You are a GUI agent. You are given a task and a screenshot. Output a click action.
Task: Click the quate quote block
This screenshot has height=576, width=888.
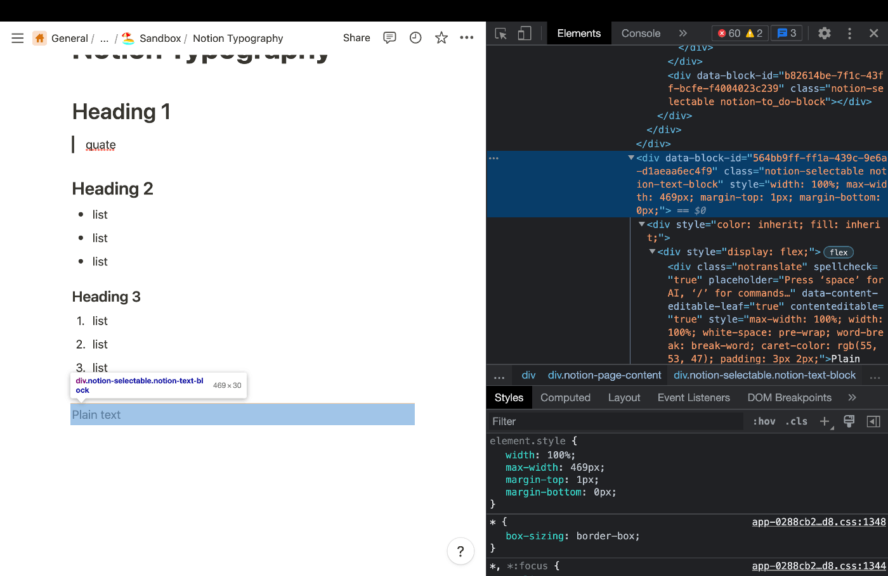coord(101,144)
